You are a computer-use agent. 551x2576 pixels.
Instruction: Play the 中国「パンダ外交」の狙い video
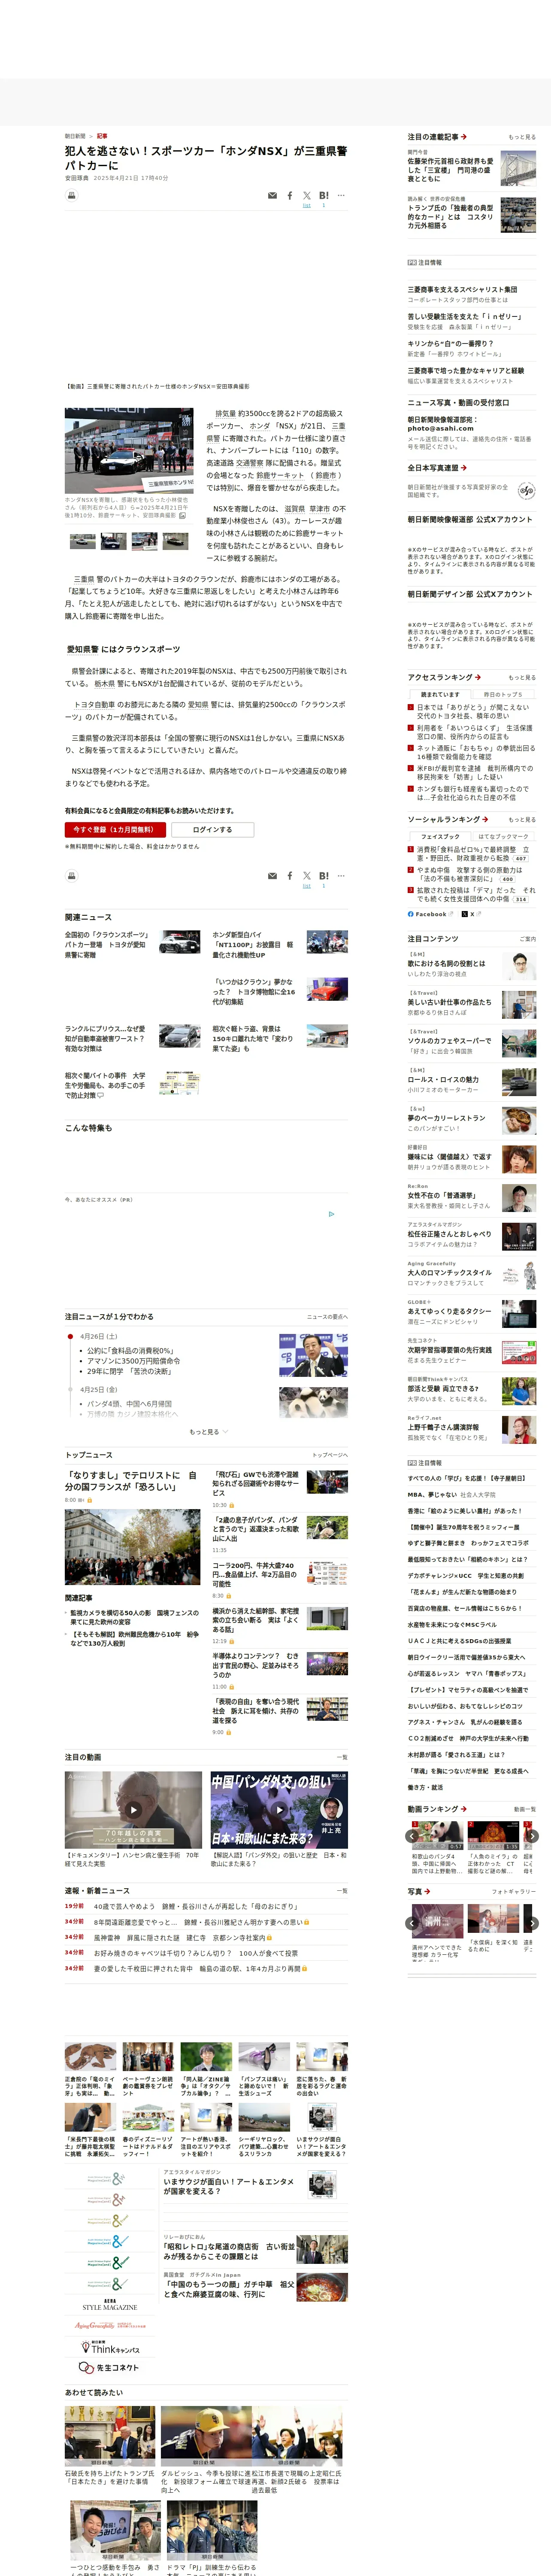click(279, 1810)
